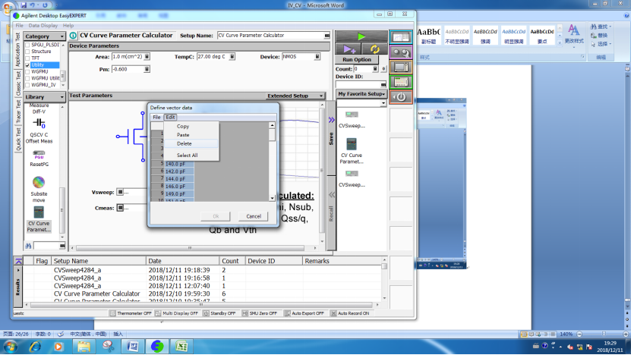Image resolution: width=631 pixels, height=355 pixels.
Task: Open Windows Explorer folder in taskbar
Action: coord(84,346)
